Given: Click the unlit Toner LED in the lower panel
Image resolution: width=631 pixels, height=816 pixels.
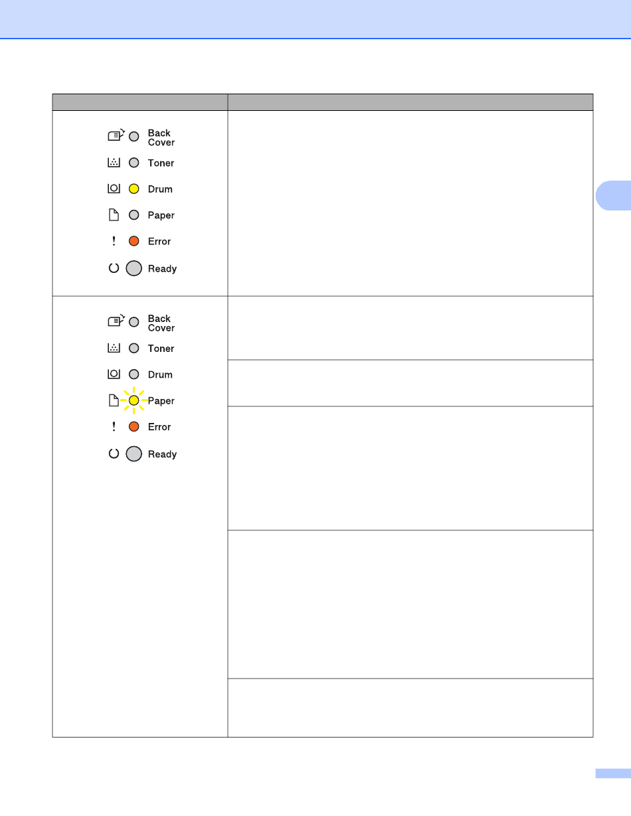Looking at the screenshot, I should point(134,349).
